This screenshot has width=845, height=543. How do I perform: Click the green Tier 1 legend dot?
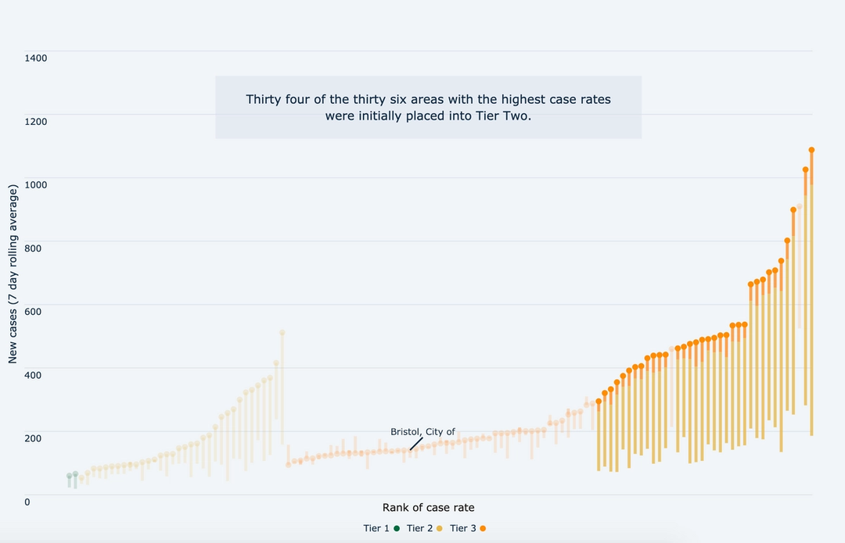(x=397, y=528)
